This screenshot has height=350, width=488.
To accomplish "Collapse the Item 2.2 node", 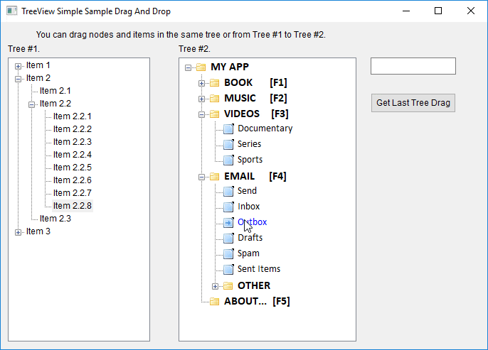I will (31, 104).
